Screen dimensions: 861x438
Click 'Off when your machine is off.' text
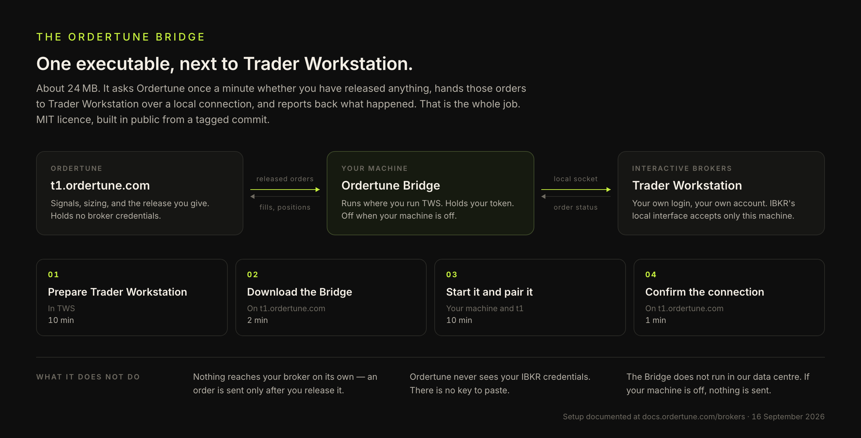[399, 216]
